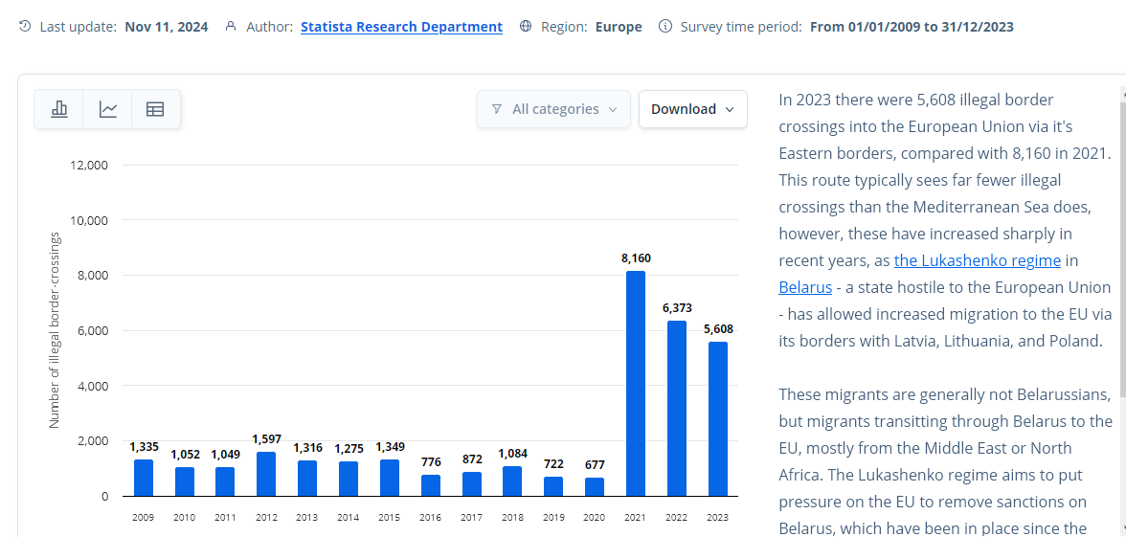Click the 2012 bar in chart
Screen dimensions: 1126x537
266,474
